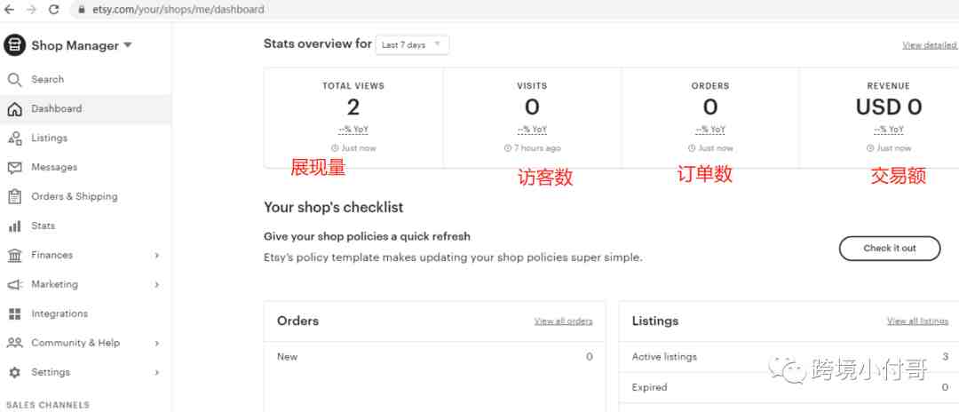Click the Shop Manager logo icon
959x412 pixels.
[14, 45]
